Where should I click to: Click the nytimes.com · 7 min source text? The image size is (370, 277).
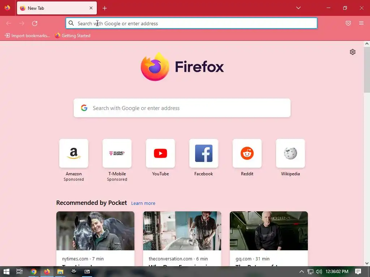pyautogui.click(x=83, y=259)
